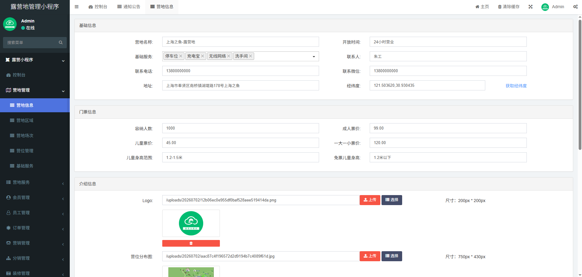This screenshot has height=277, width=582.
Task: Click the 获取经纬度 link
Action: (x=516, y=86)
